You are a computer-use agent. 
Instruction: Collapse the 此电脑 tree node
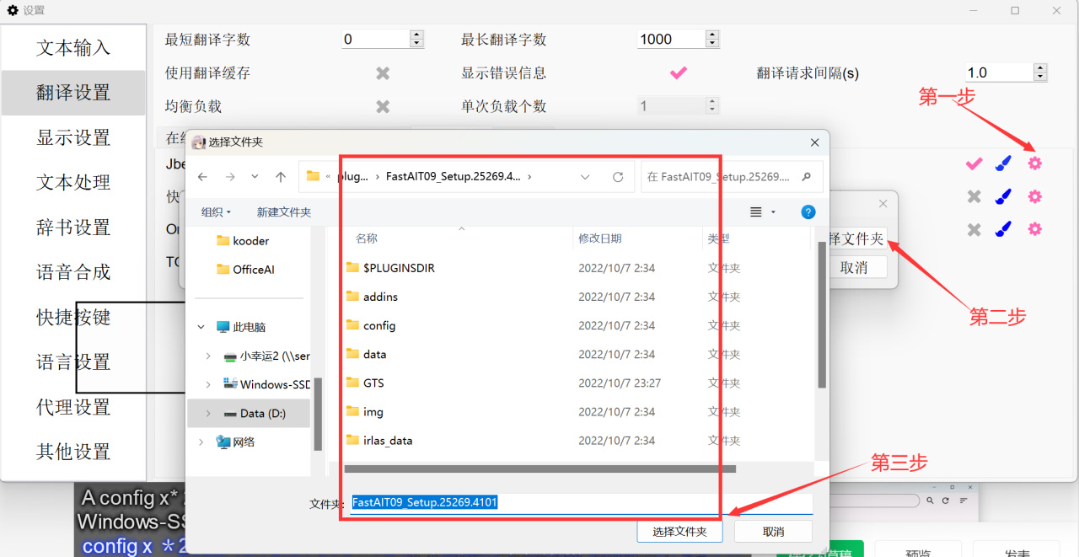(x=201, y=327)
